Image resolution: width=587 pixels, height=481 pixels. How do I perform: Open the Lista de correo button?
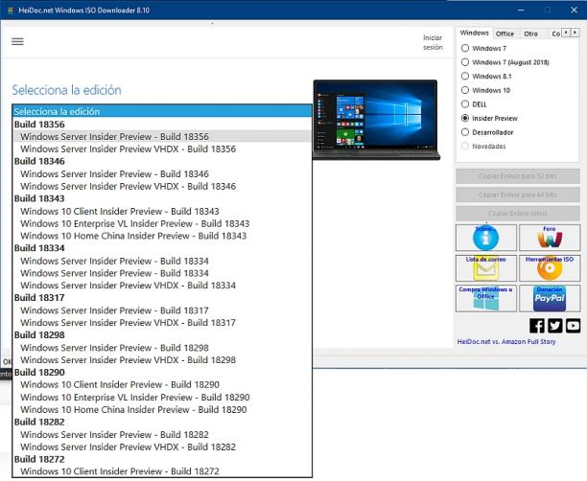coord(486,268)
